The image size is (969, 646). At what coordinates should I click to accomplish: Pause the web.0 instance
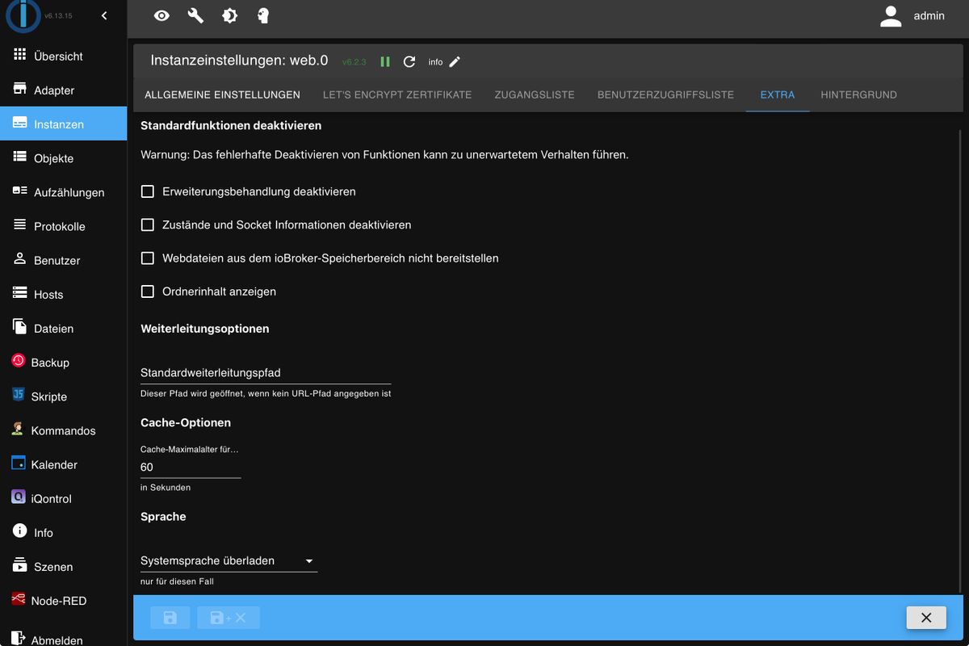(385, 62)
